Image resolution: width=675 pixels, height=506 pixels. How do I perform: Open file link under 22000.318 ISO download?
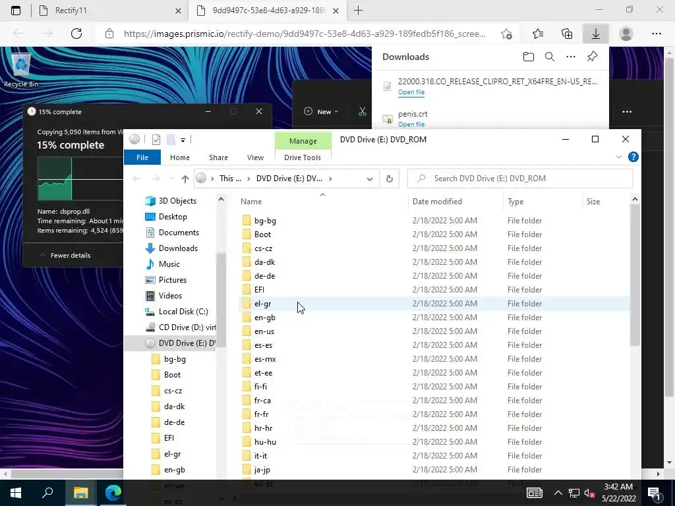pos(411,92)
